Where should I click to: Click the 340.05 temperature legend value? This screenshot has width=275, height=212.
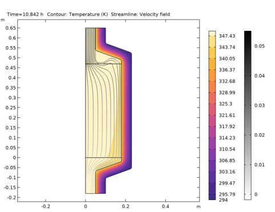(x=227, y=59)
